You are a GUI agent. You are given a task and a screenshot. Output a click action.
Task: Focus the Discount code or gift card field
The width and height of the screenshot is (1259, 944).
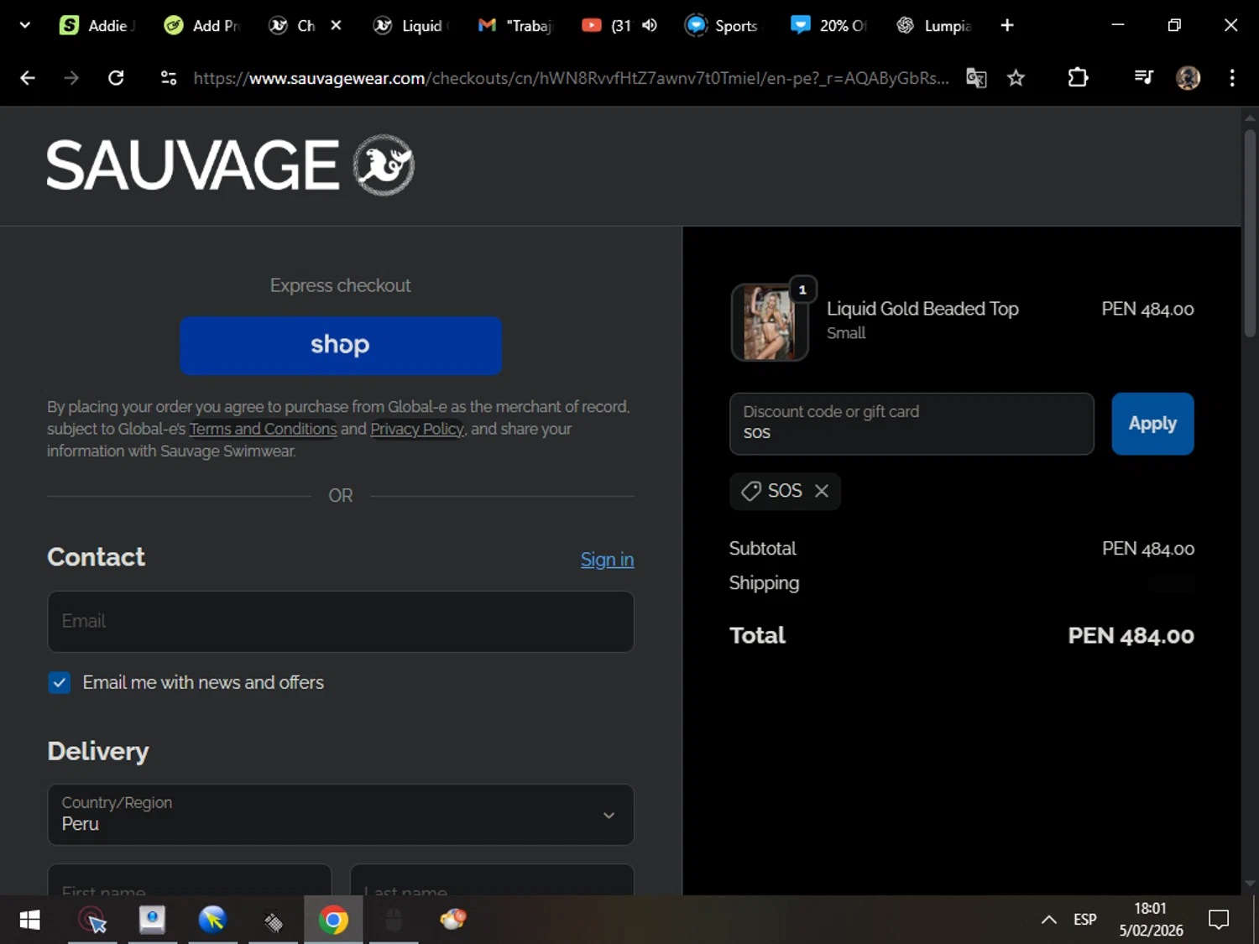[912, 424]
